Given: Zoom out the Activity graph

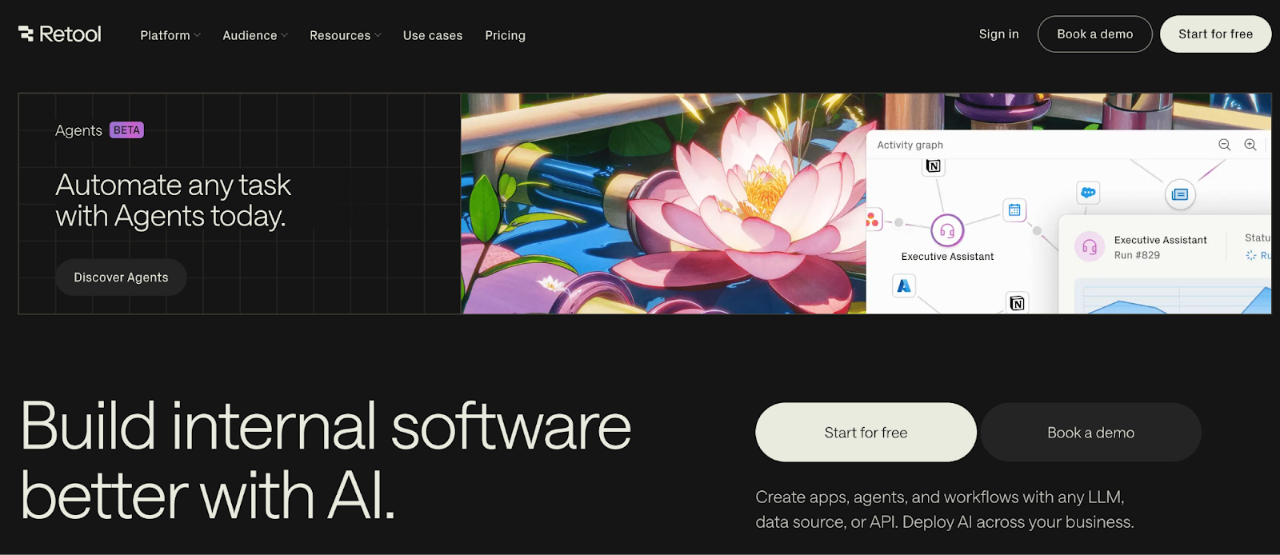Looking at the screenshot, I should pyautogui.click(x=1224, y=145).
